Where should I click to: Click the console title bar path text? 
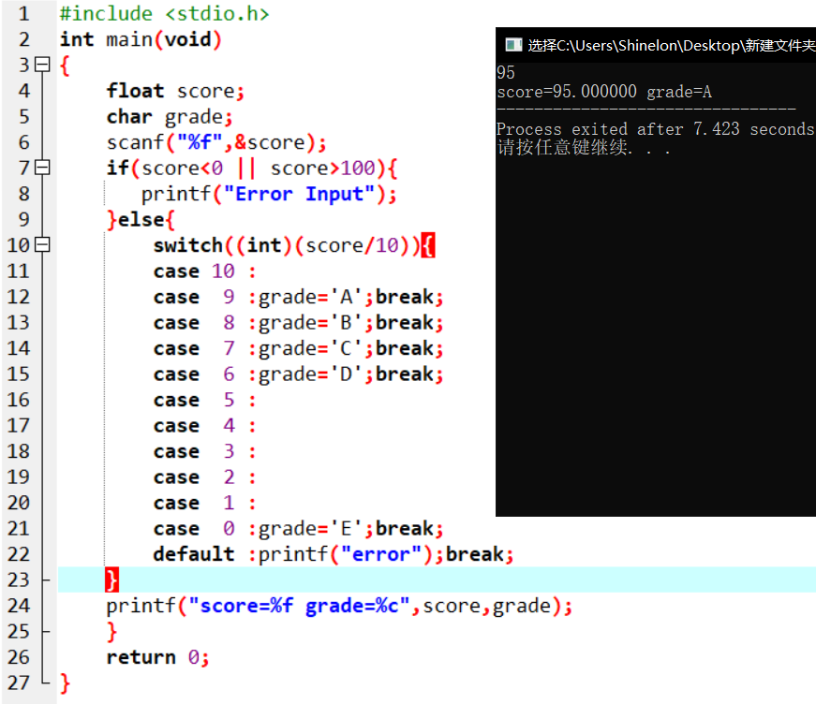[672, 46]
